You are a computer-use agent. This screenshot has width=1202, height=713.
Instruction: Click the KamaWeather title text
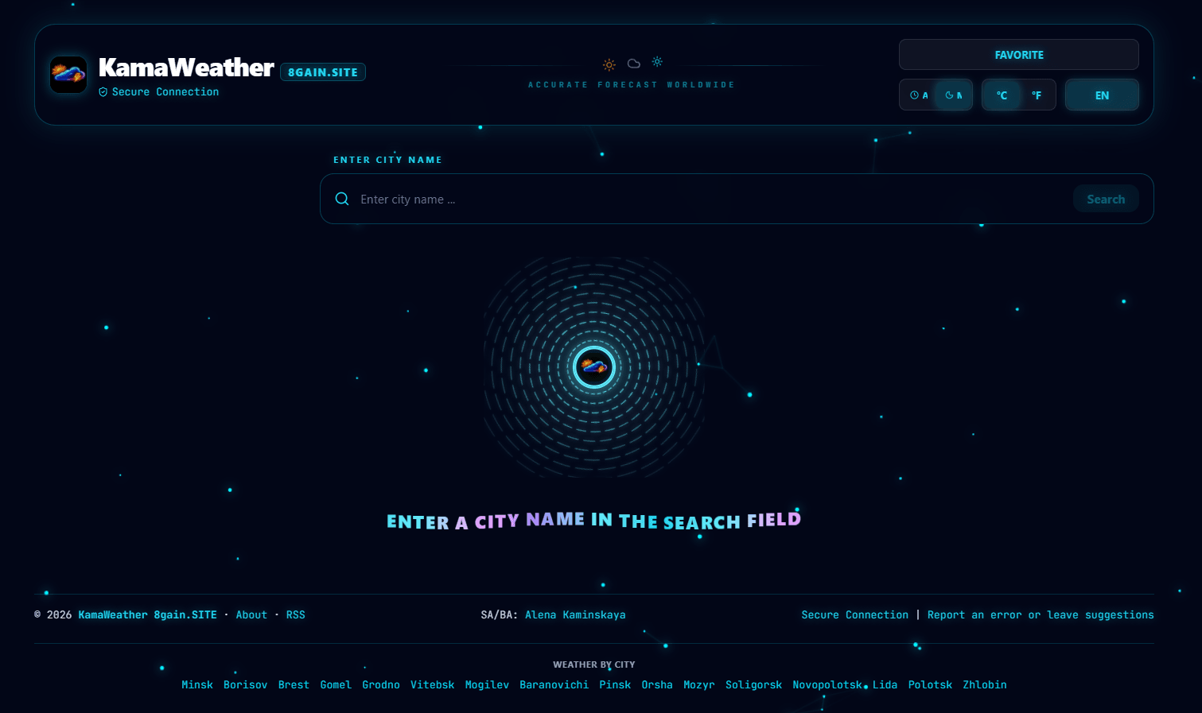[x=186, y=68]
